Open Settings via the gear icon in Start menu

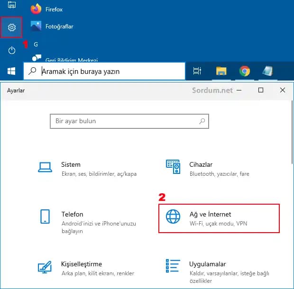12,28
